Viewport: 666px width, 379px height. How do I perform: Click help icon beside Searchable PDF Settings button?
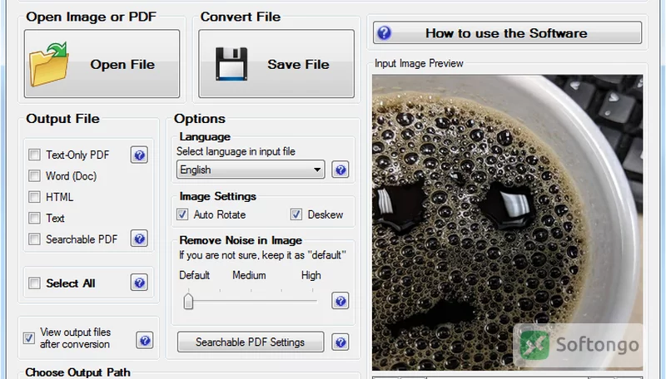[x=340, y=342]
